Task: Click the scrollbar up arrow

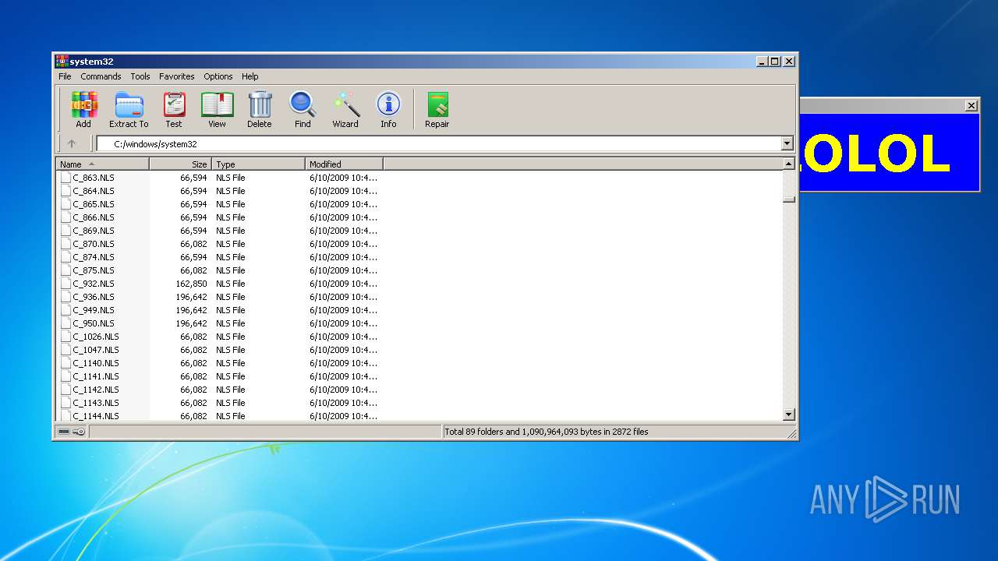Action: 789,164
